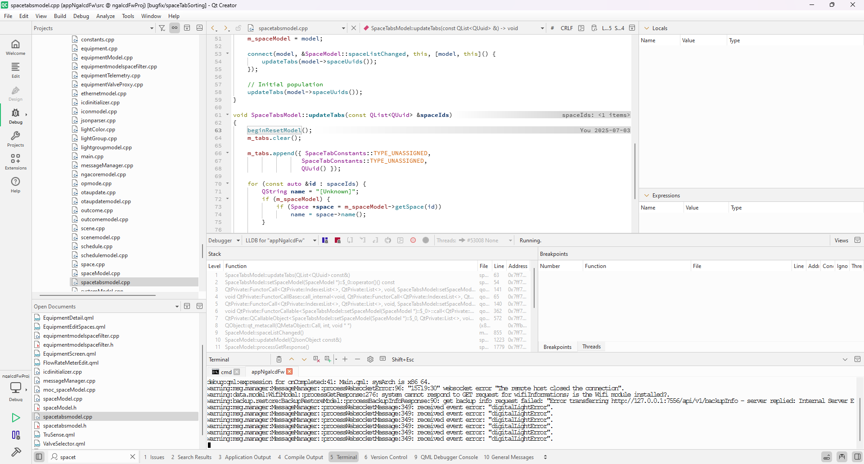Open the File menu
The image size is (864, 464).
coord(8,16)
